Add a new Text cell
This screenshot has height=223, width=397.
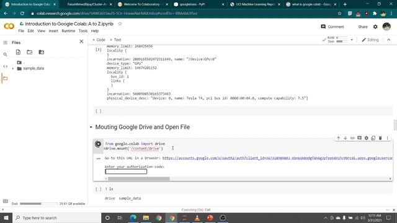115,40
